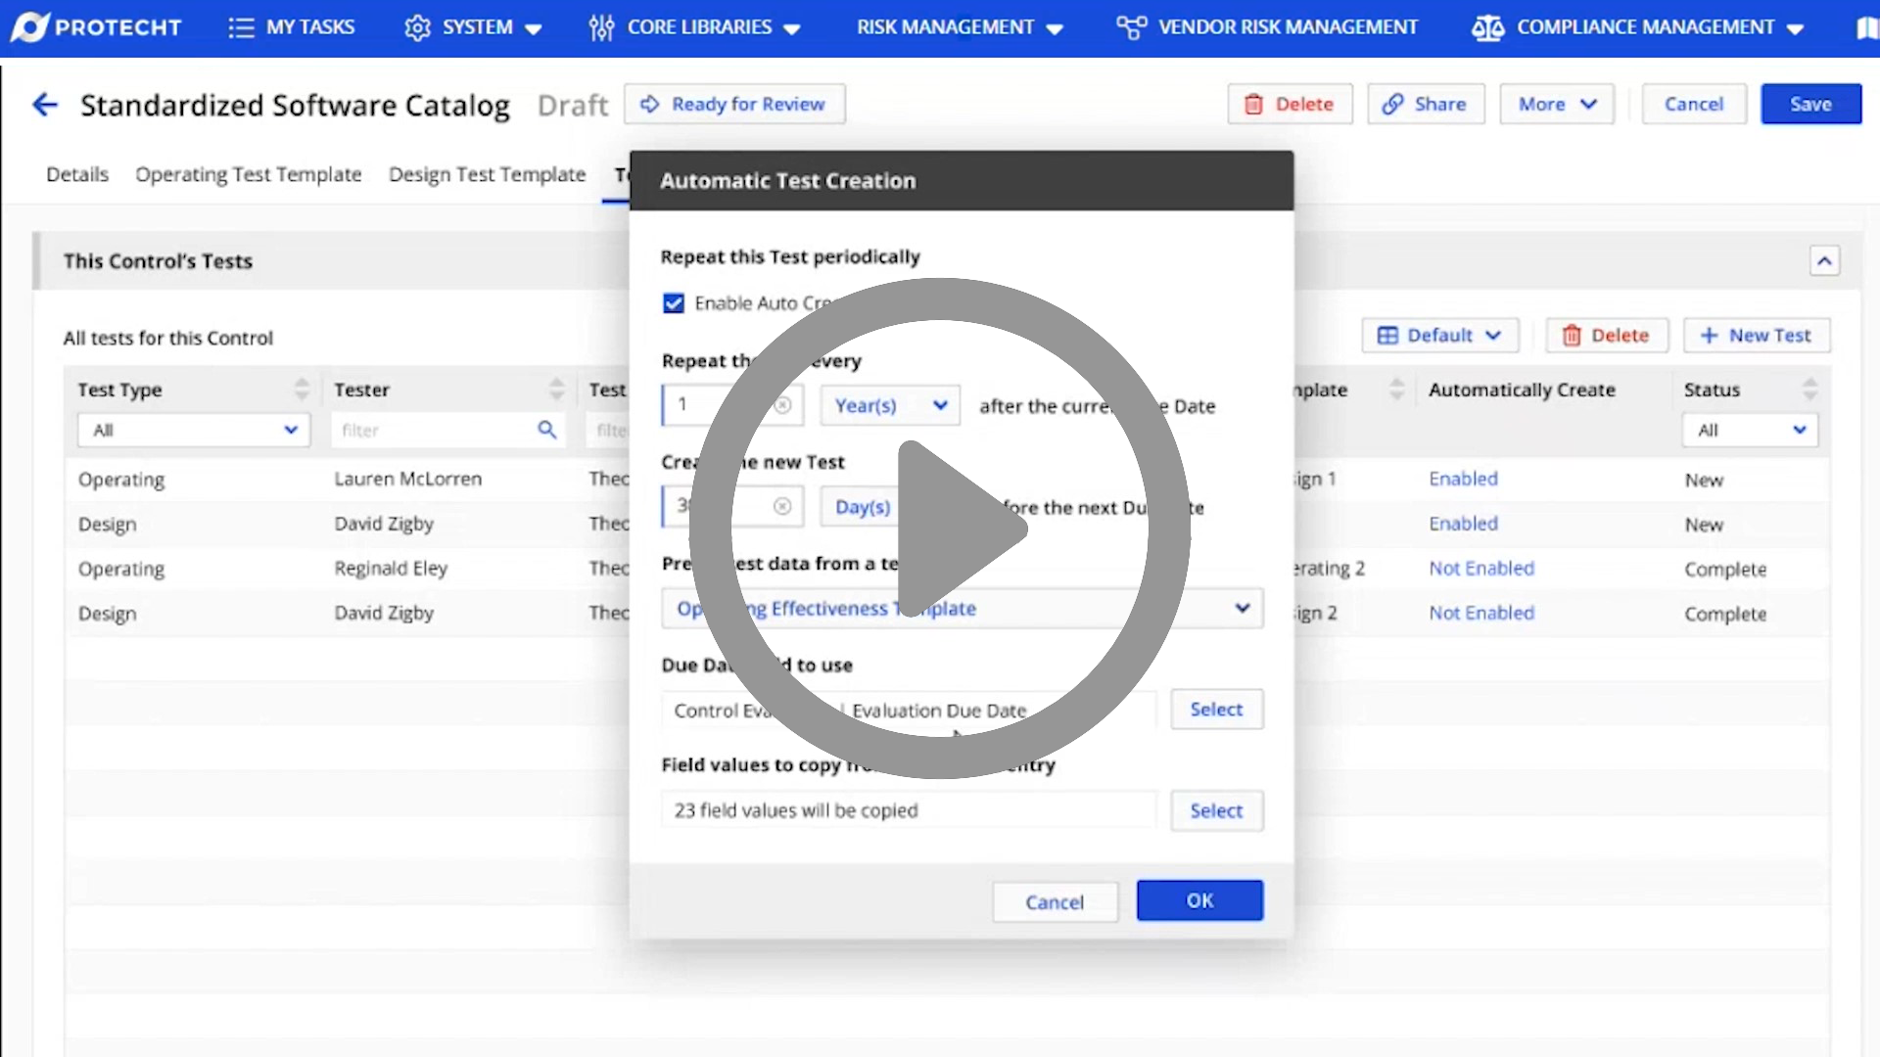Open the Risk Management menu

click(946, 27)
